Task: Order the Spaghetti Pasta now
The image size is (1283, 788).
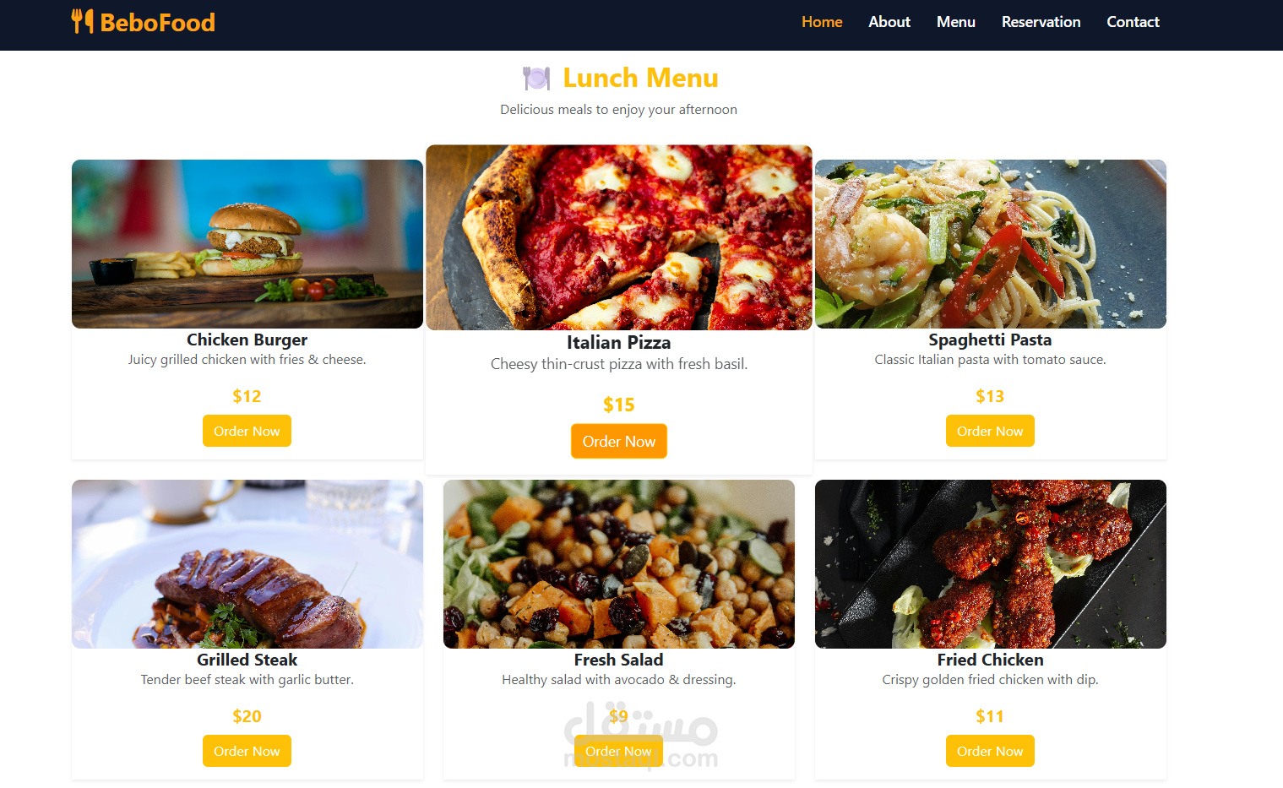Action: coord(990,431)
